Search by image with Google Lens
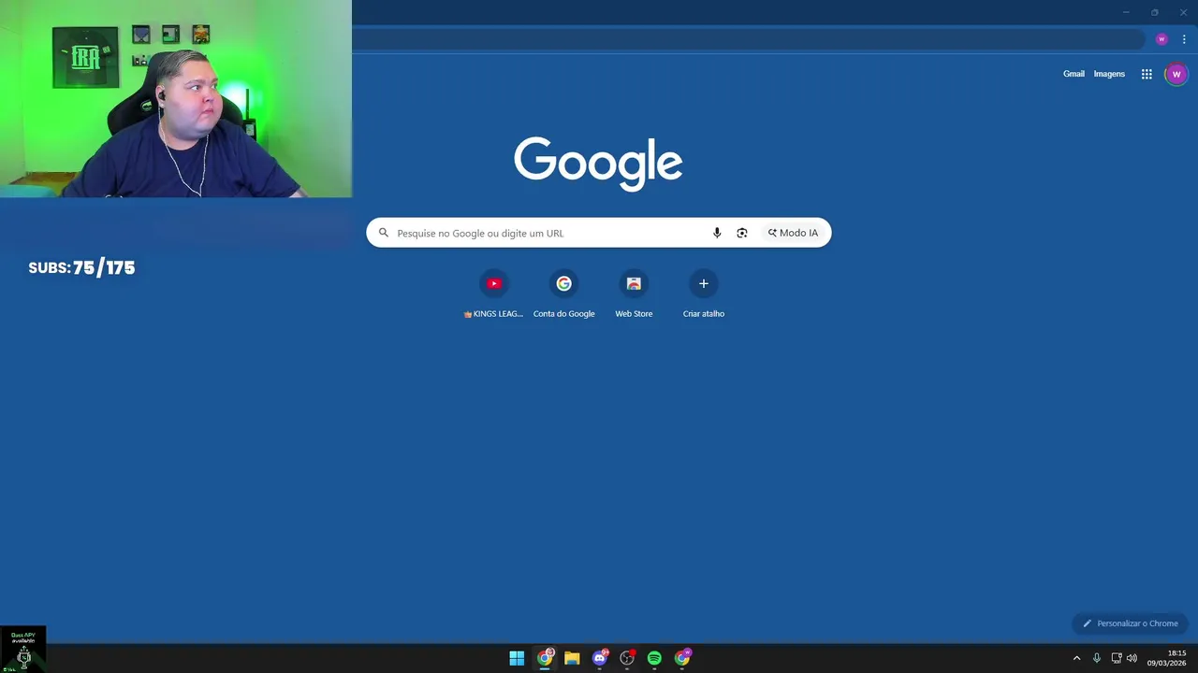1198x673 pixels. point(742,233)
